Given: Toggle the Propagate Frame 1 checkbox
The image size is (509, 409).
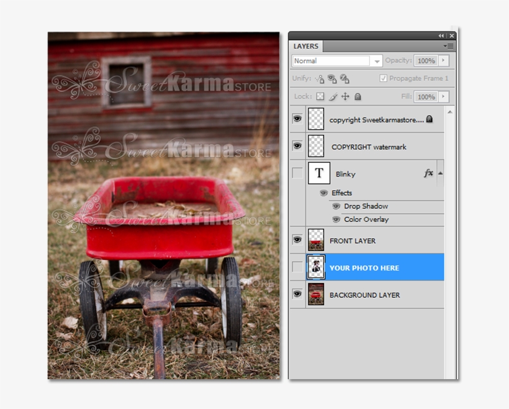Looking at the screenshot, I should (x=384, y=78).
